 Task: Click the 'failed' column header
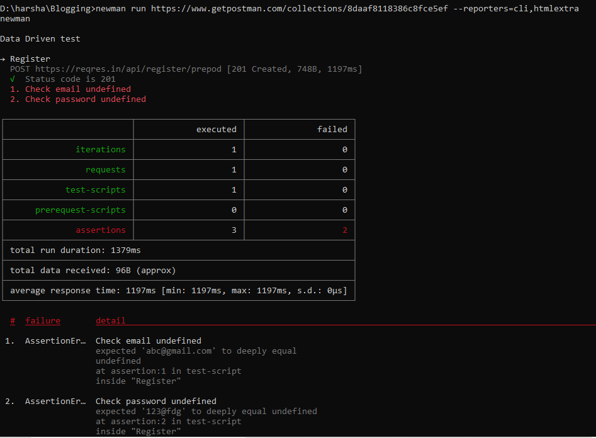click(x=332, y=129)
